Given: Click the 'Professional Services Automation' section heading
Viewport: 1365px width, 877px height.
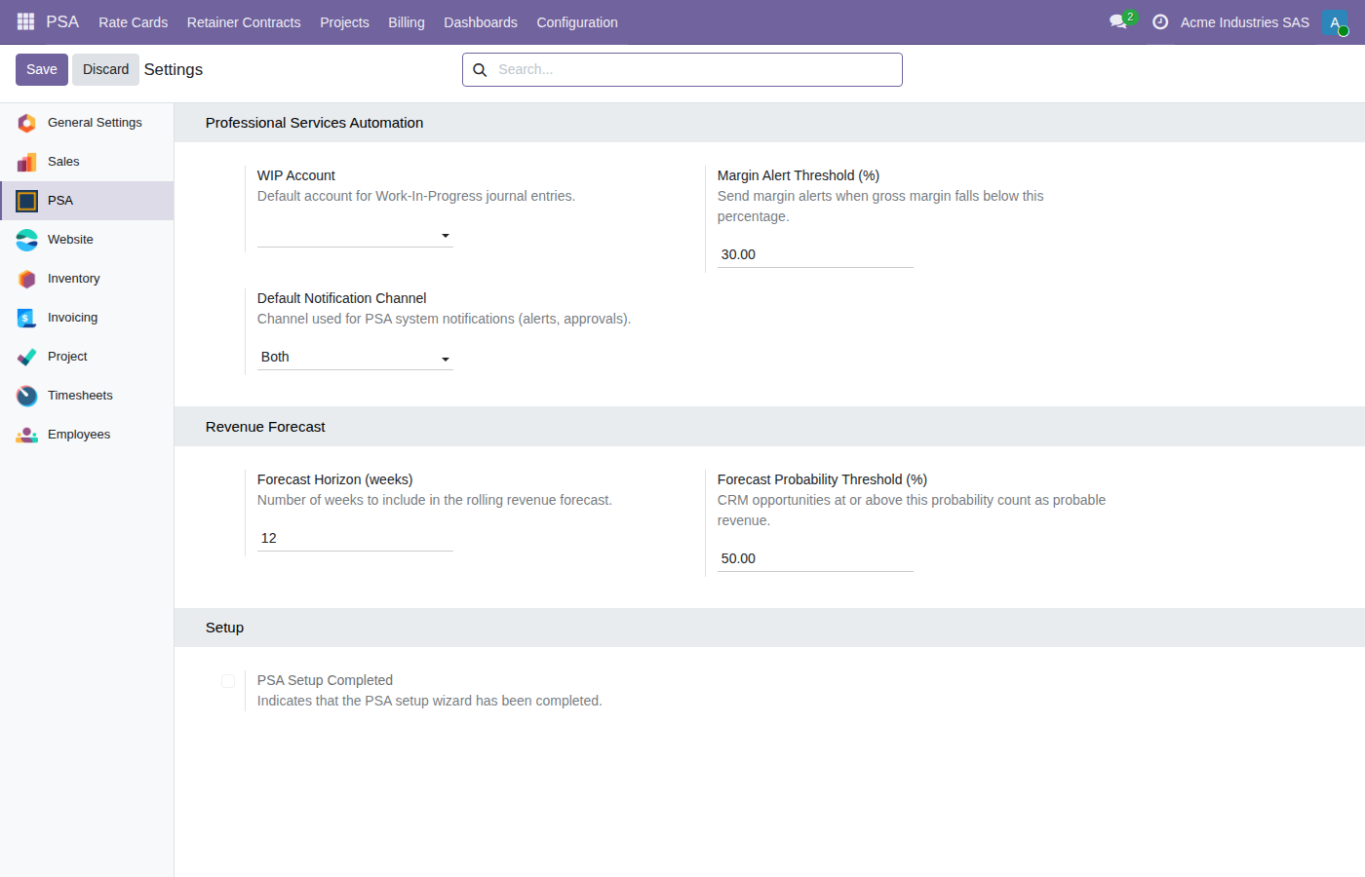Looking at the screenshot, I should pos(314,123).
